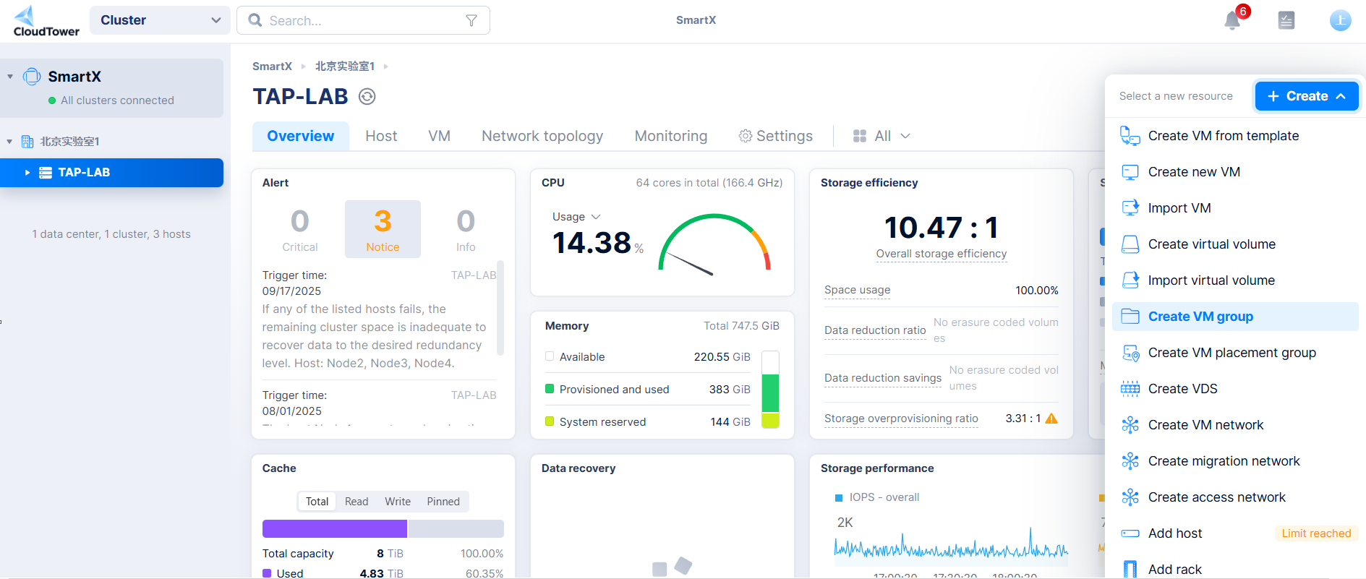Switch to the Network topology tab
This screenshot has width=1366, height=579.
542,136
